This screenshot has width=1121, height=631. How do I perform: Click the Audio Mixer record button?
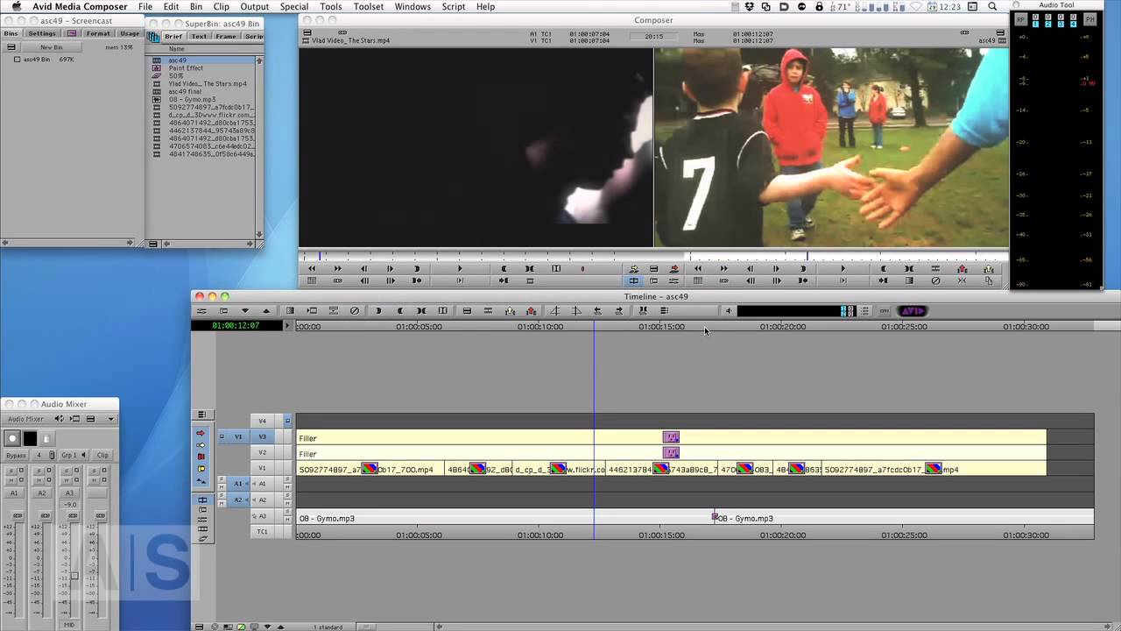pyautogui.click(x=12, y=438)
